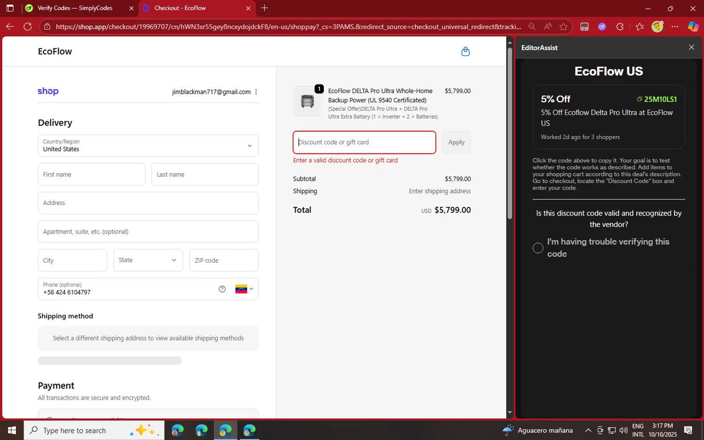Click the Phone (optional) number field
704x440 pixels.
pyautogui.click(x=127, y=289)
